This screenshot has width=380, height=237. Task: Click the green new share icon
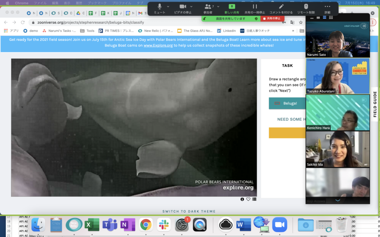click(x=232, y=7)
